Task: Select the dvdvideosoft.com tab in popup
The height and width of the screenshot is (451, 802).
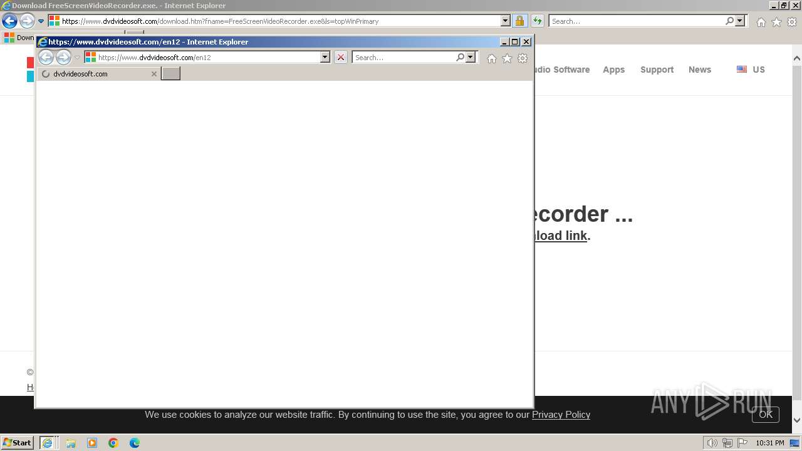Action: click(98, 73)
